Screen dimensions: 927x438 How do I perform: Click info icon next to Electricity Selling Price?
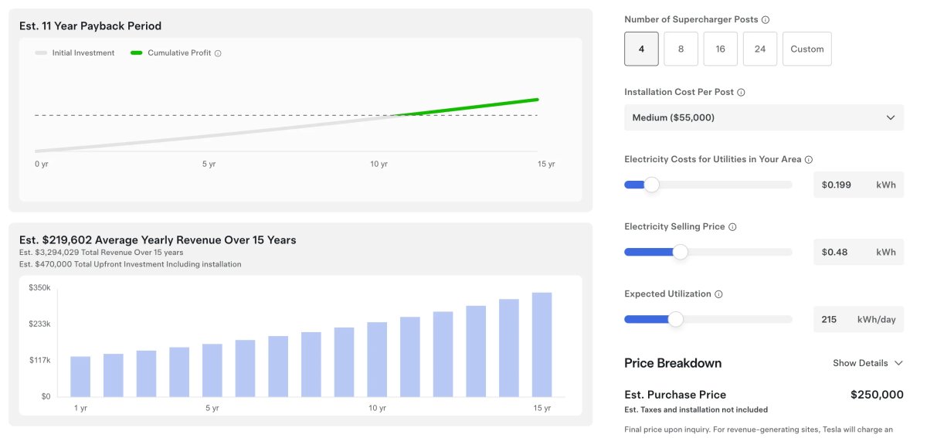tap(732, 227)
